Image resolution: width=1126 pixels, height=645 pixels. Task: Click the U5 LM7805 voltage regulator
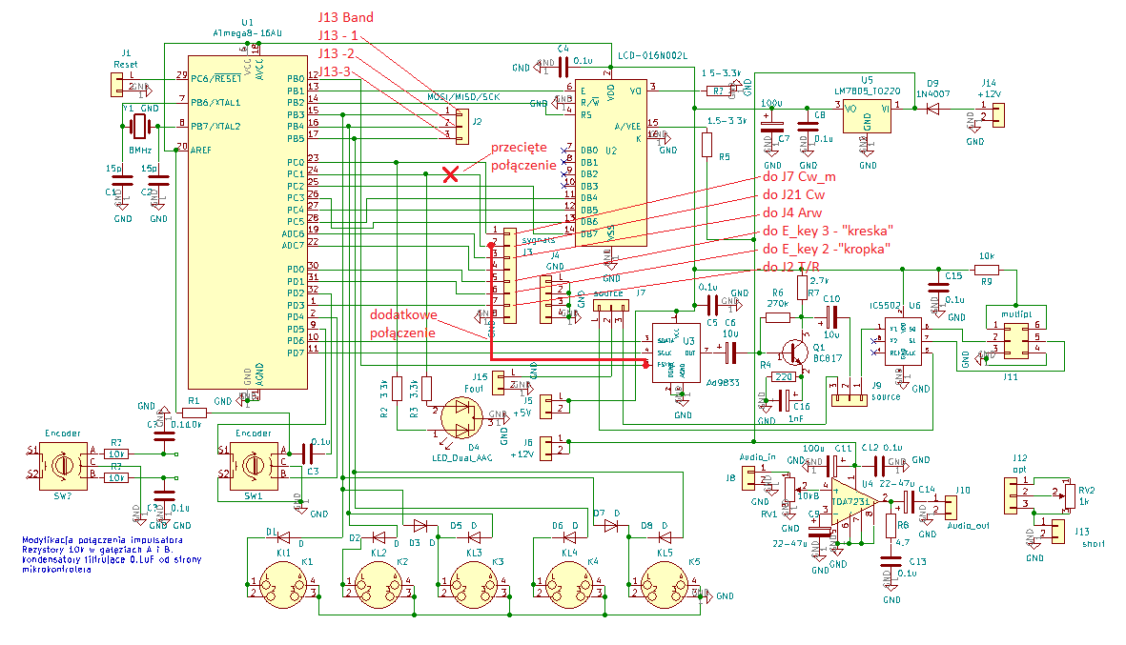coord(867,116)
